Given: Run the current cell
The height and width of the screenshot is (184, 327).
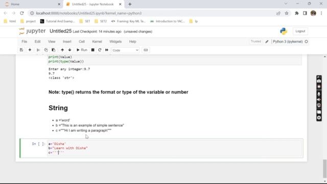Looking at the screenshot, I should pos(82,50).
